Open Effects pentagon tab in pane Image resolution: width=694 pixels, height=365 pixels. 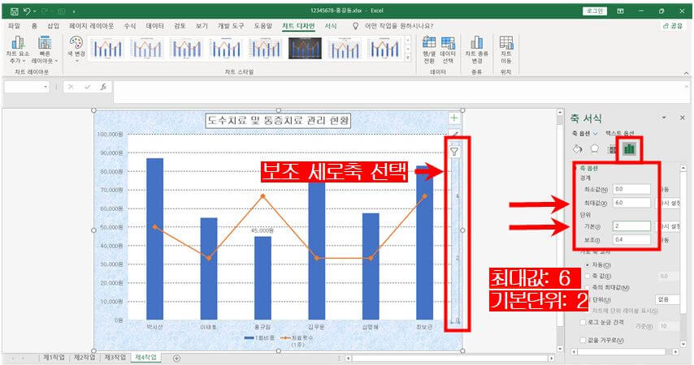click(x=594, y=149)
